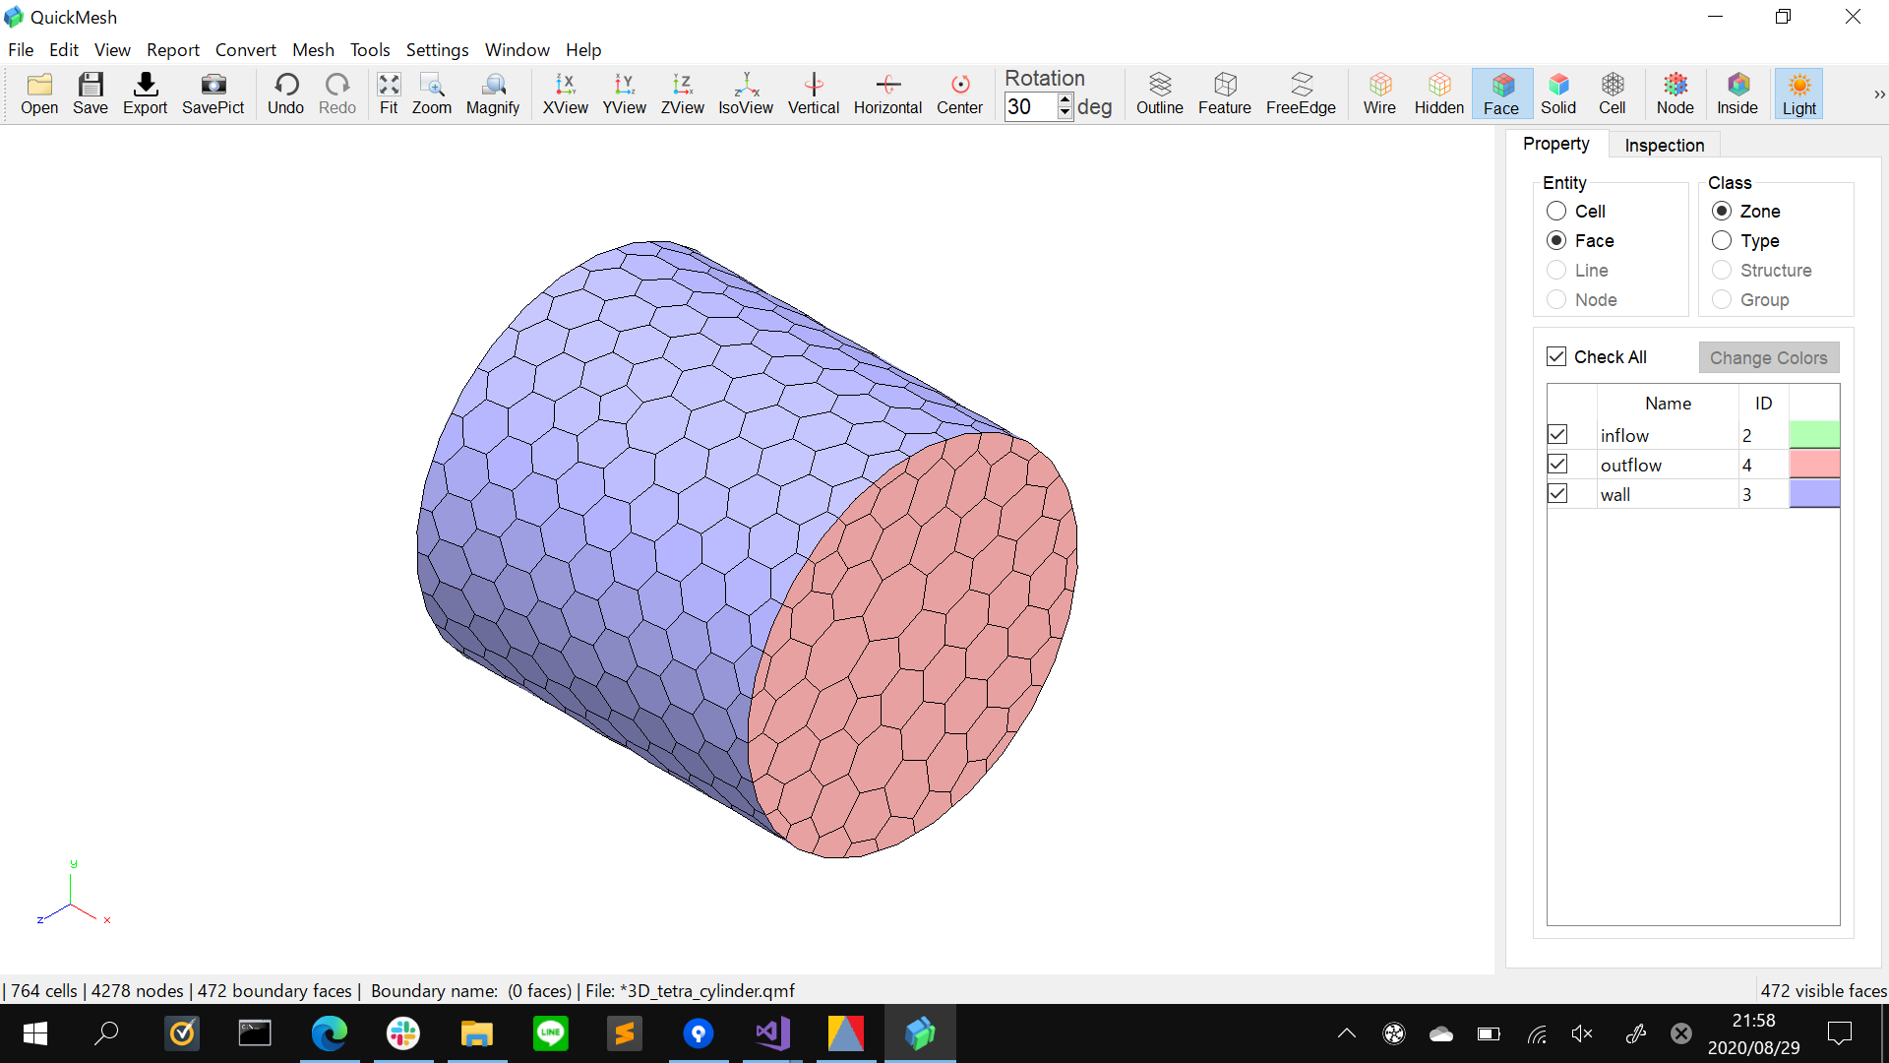
Task: Activate the Magnify tool
Action: pyautogui.click(x=493, y=94)
